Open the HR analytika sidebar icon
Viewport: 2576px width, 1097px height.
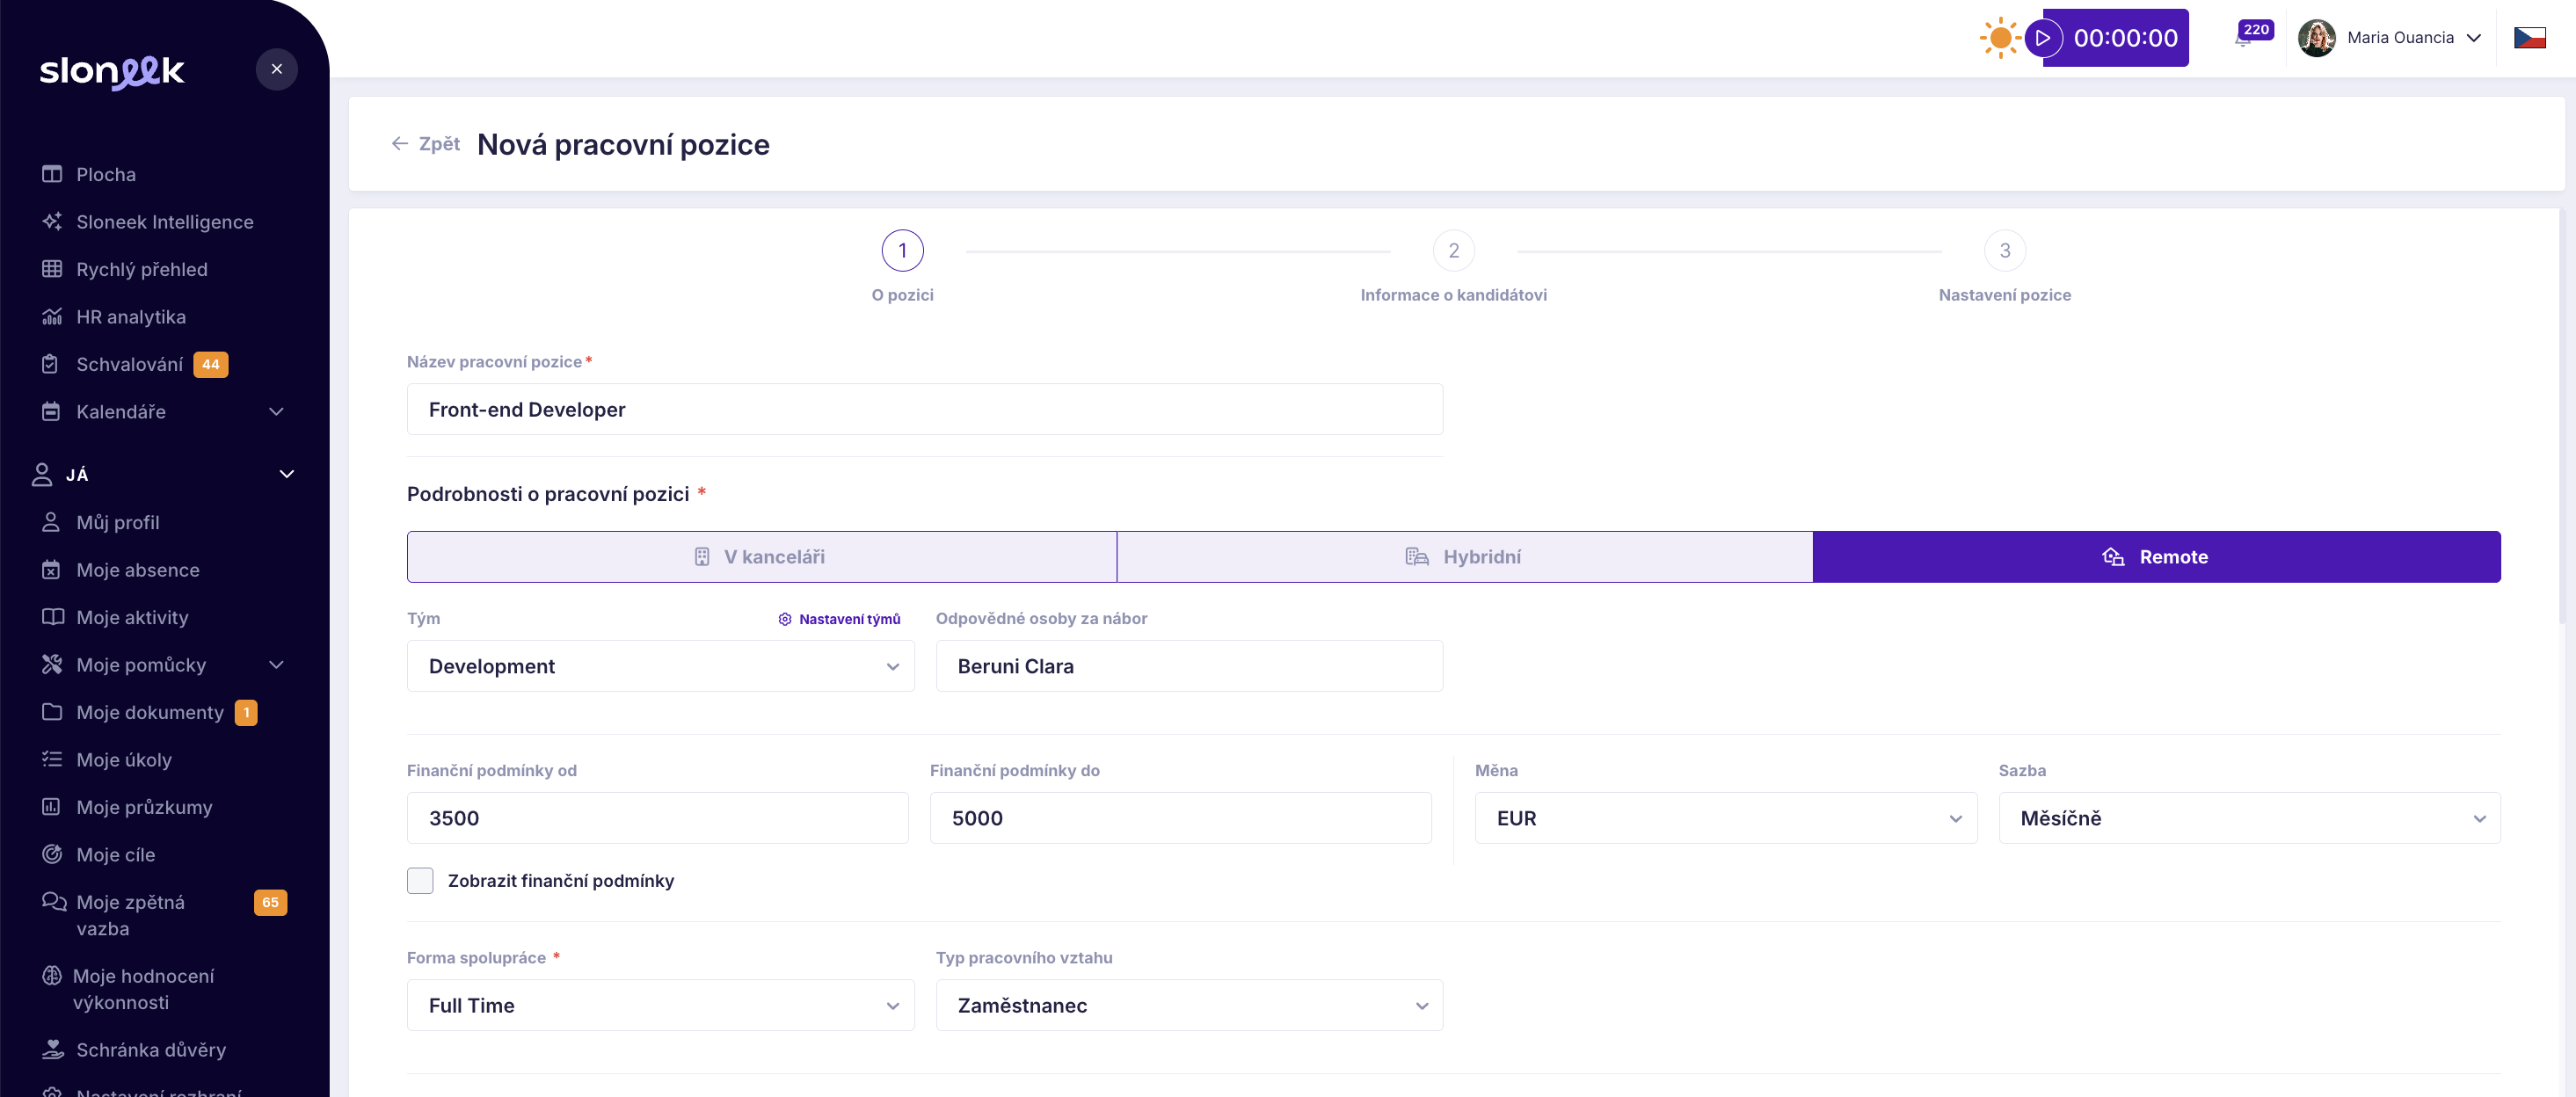[x=52, y=317]
